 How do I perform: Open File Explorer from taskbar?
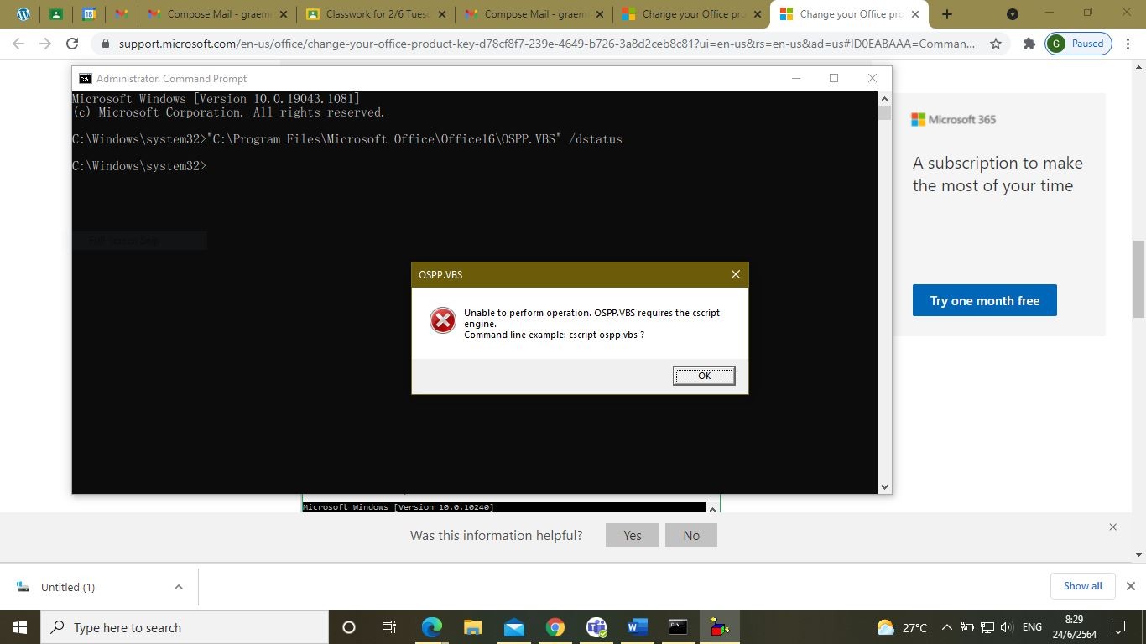pyautogui.click(x=472, y=627)
